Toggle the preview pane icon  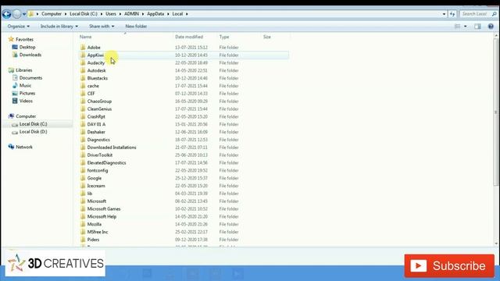[x=477, y=27]
